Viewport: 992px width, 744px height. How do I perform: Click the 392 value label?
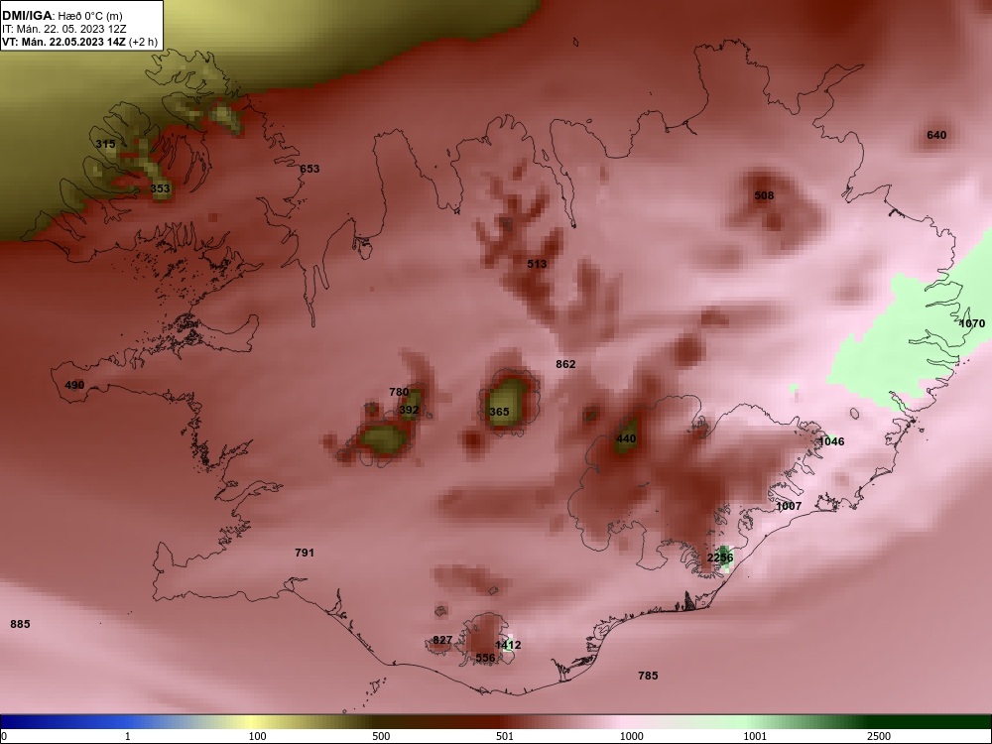point(410,410)
